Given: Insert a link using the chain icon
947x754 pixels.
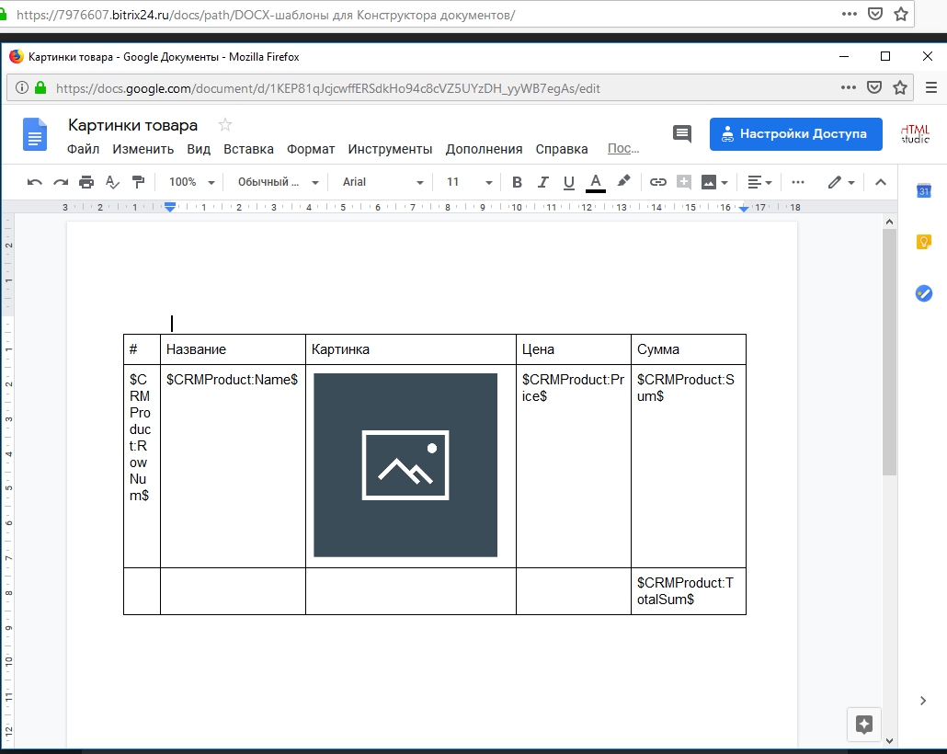Looking at the screenshot, I should coord(657,182).
